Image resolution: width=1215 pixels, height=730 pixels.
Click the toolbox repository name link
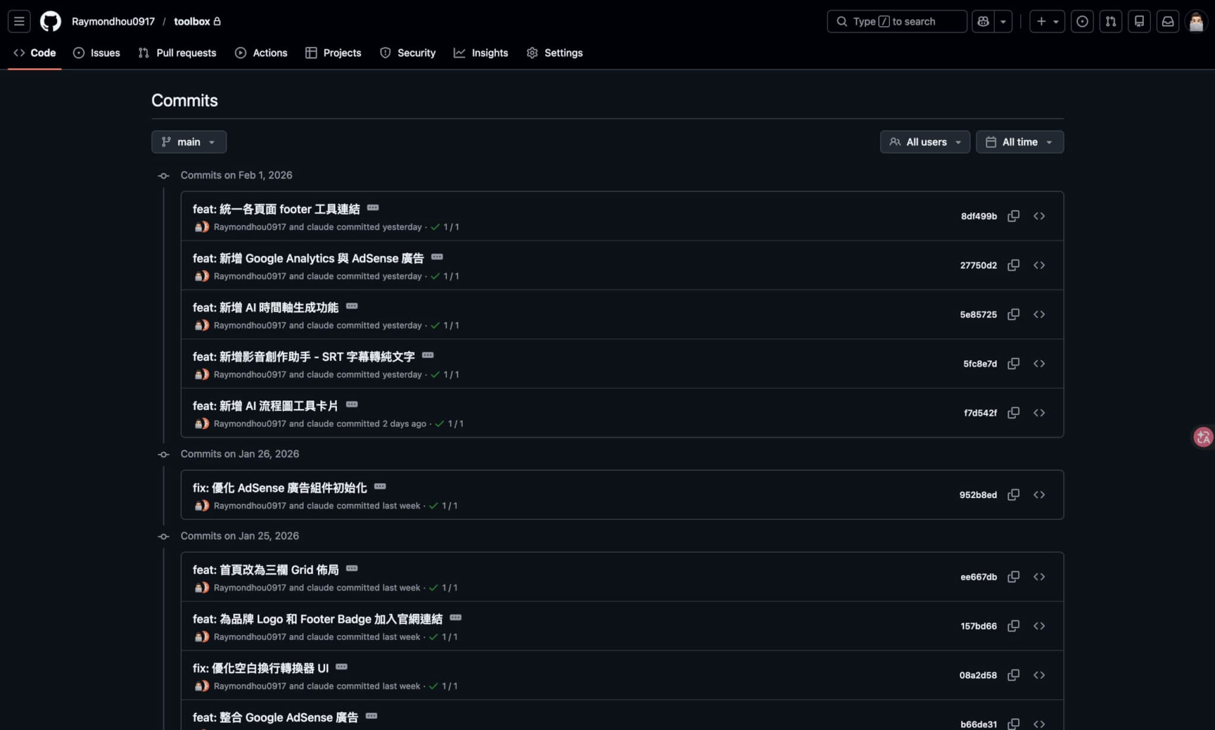[x=192, y=21]
